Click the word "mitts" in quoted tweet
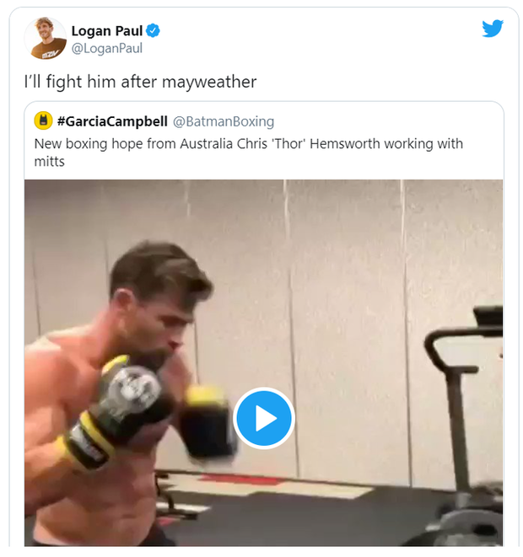Screen dimensions: 523x557 click(x=50, y=161)
